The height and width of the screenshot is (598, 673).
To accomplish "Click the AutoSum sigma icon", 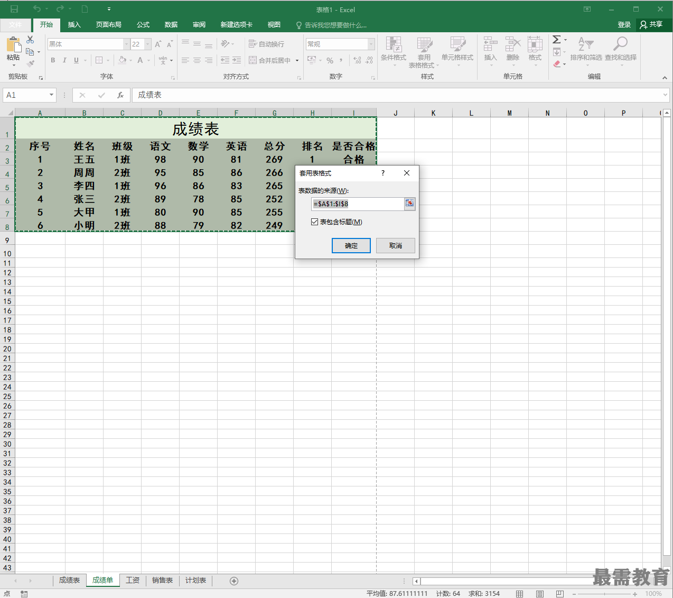I will tap(557, 40).
